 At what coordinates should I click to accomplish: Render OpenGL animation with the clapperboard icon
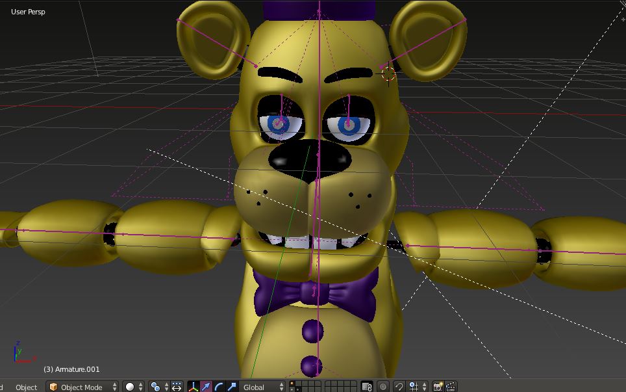(451, 387)
